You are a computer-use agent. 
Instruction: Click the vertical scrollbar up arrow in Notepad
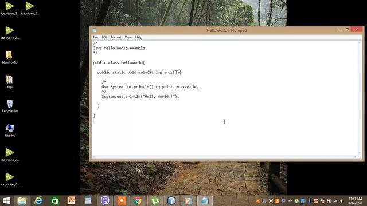360,43
